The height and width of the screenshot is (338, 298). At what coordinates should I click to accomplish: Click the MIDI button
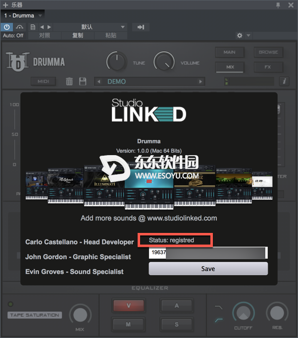click(x=43, y=81)
